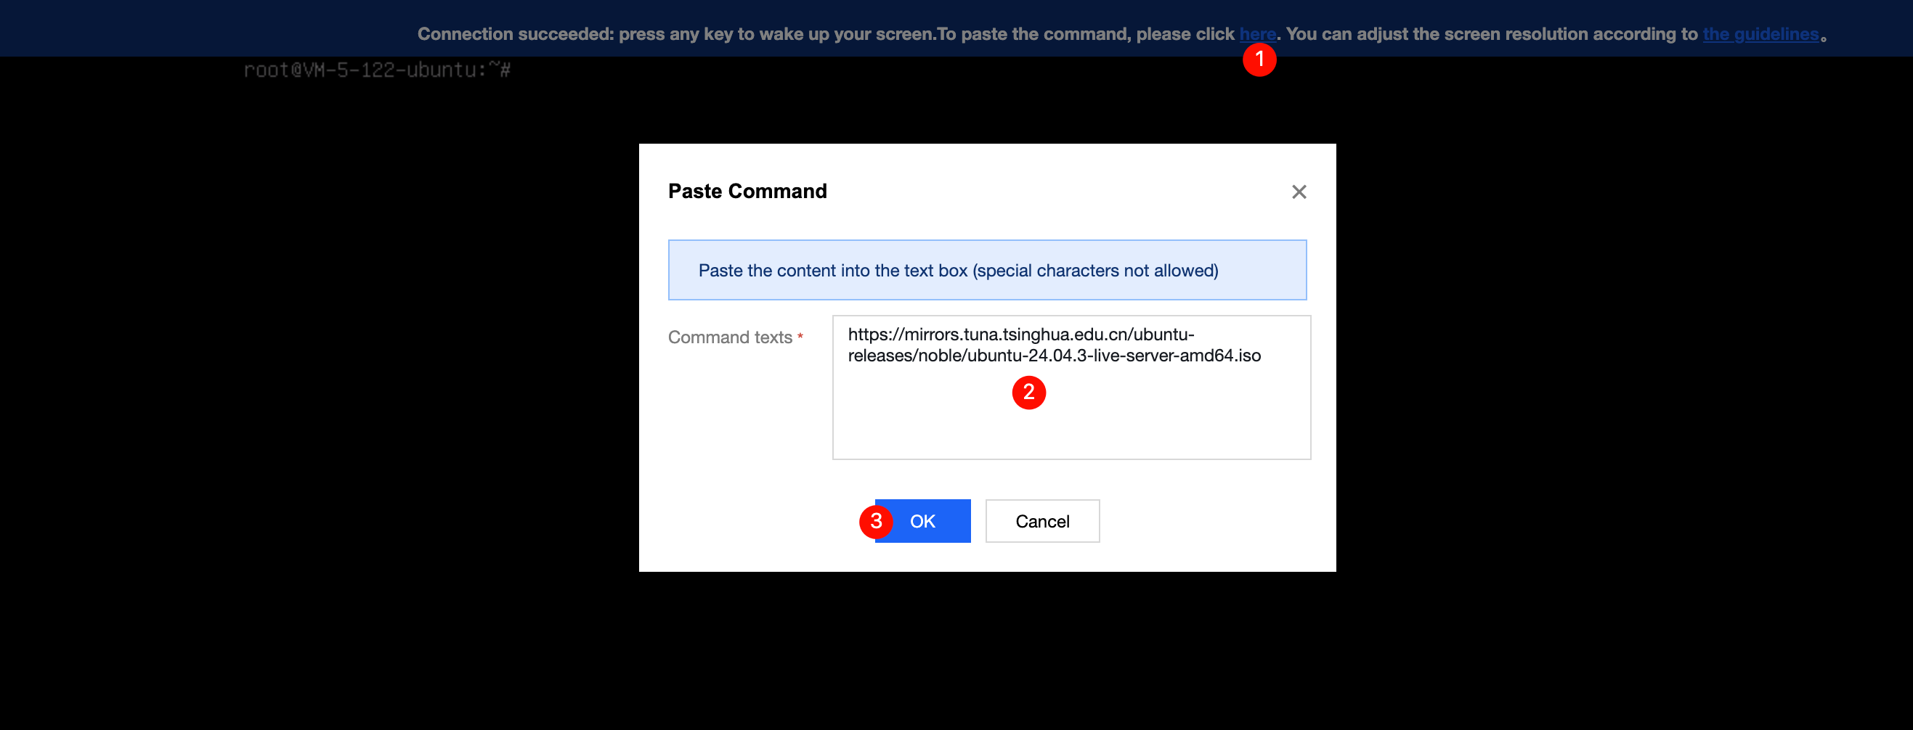Click the root@VM-5-122-ubuntu terminal prompt
Image resolution: width=1913 pixels, height=730 pixels.
coord(376,70)
